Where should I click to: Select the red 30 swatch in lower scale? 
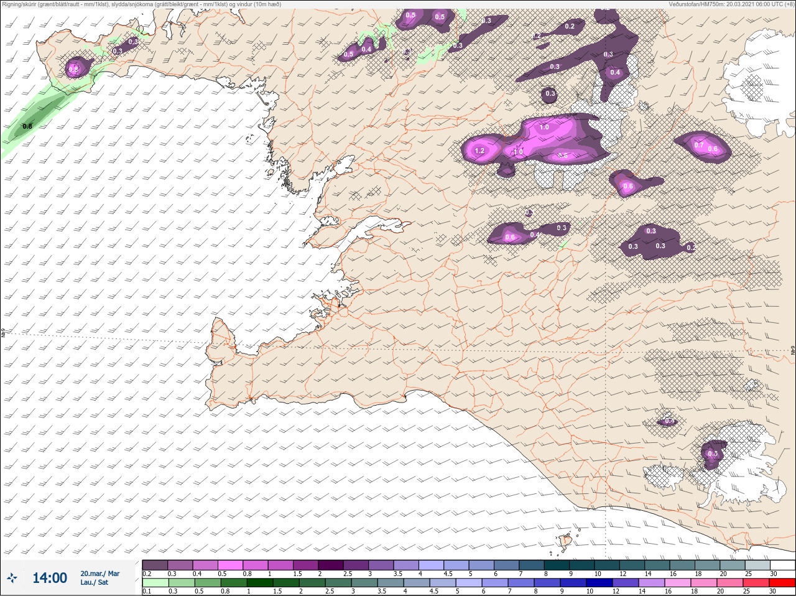782,583
